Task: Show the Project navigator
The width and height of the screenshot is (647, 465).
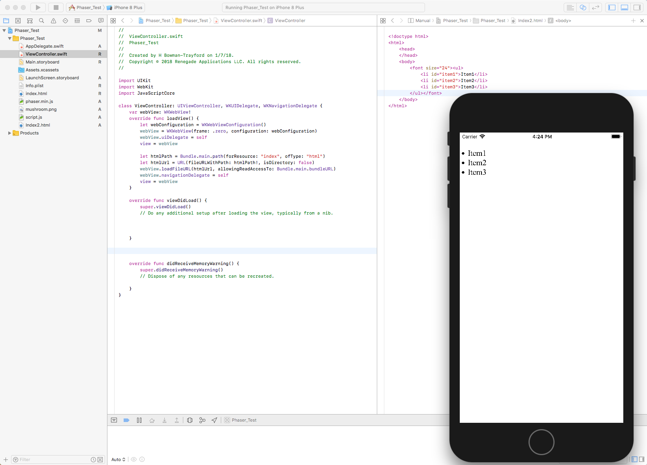Action: pyautogui.click(x=6, y=21)
